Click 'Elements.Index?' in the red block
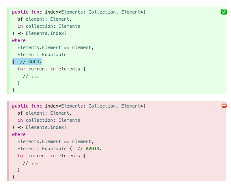The height and width of the screenshot is (188, 231). (46, 127)
